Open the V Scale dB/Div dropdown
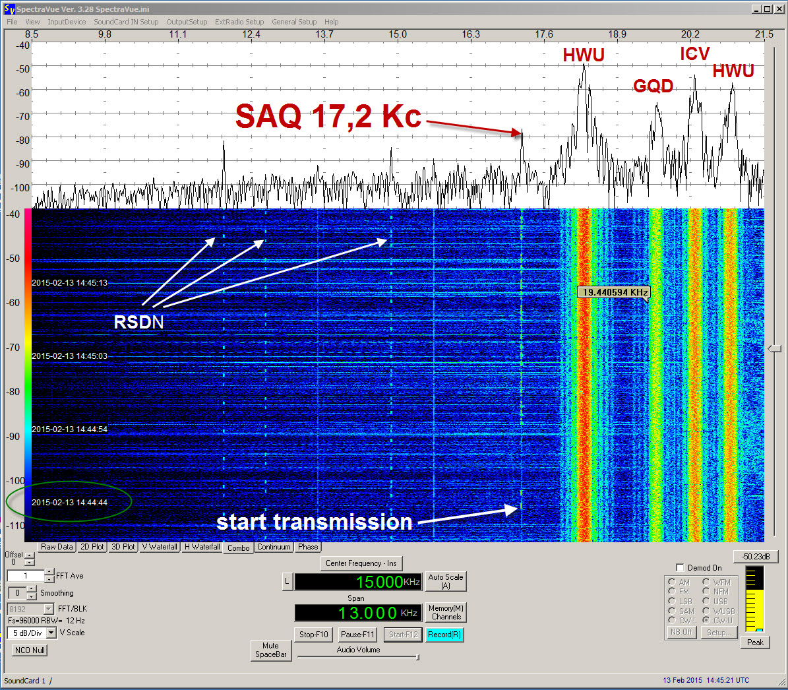 point(51,633)
